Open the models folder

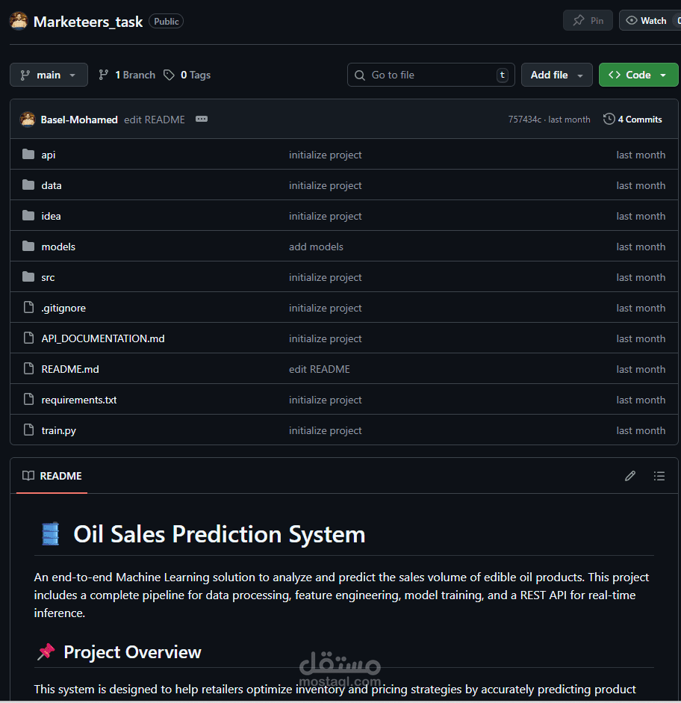point(58,247)
